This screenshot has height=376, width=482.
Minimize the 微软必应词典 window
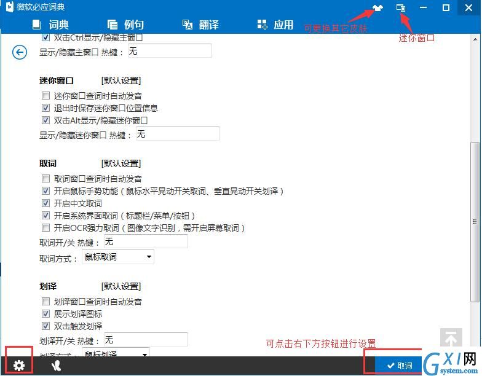coord(423,7)
